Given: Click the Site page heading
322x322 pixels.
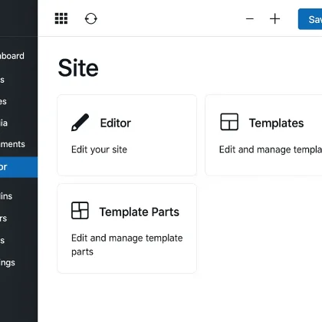Looking at the screenshot, I should pos(78,68).
